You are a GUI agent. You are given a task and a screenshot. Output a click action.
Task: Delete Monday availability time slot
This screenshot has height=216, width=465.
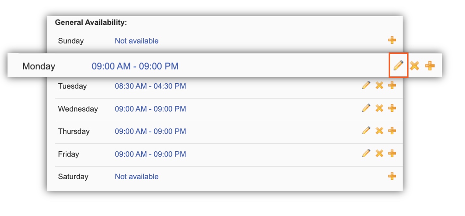(x=414, y=66)
